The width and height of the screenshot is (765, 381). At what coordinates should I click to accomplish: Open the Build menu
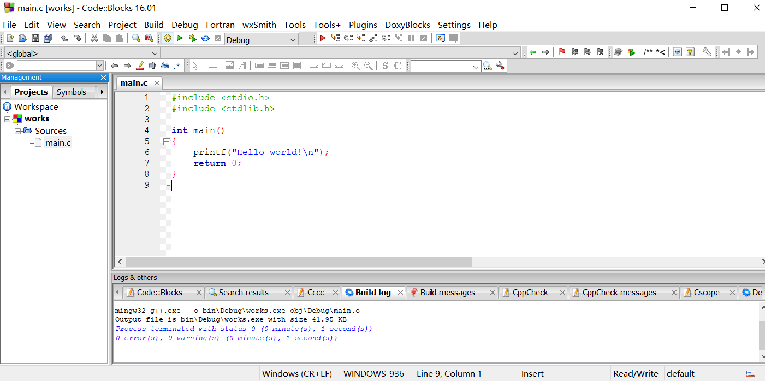(153, 25)
